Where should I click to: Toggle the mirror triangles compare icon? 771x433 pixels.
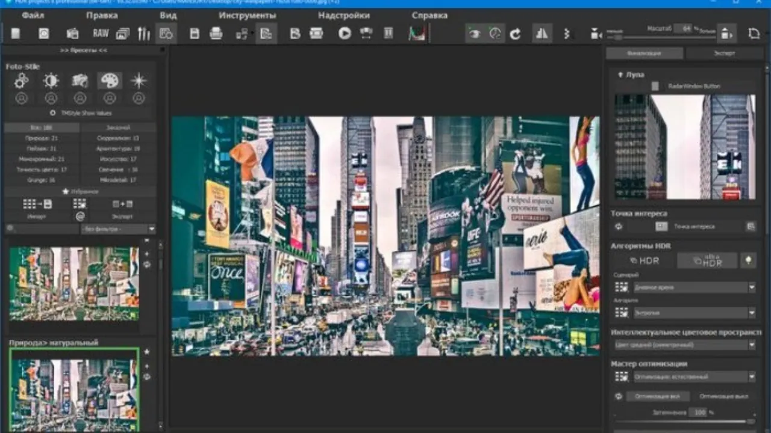point(542,34)
